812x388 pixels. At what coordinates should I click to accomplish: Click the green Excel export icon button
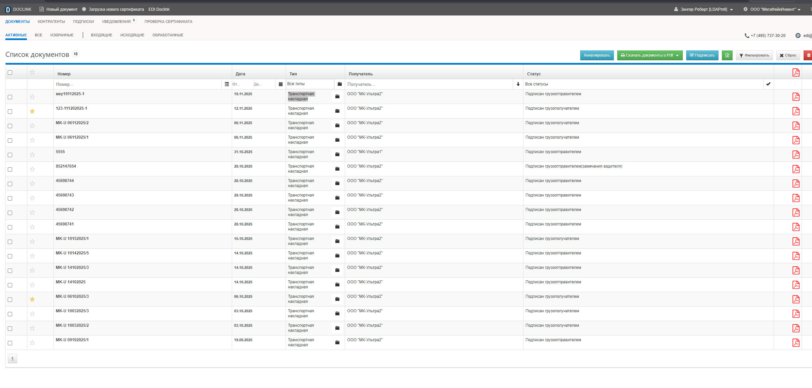(727, 55)
